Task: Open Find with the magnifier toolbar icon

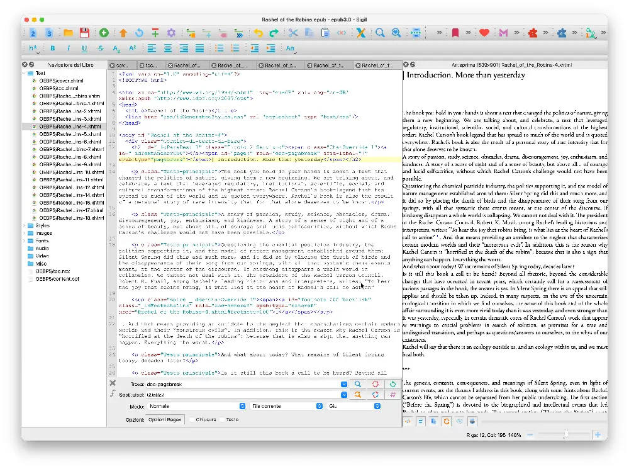Action: (x=380, y=33)
